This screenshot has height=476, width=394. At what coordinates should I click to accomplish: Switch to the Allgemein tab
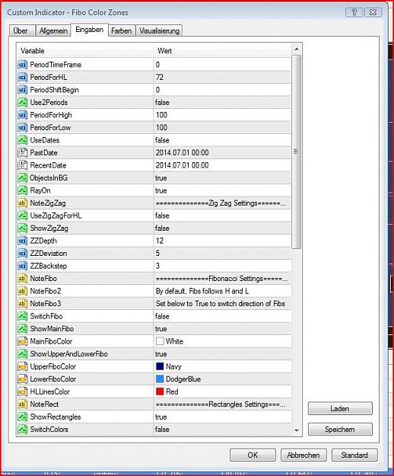53,31
